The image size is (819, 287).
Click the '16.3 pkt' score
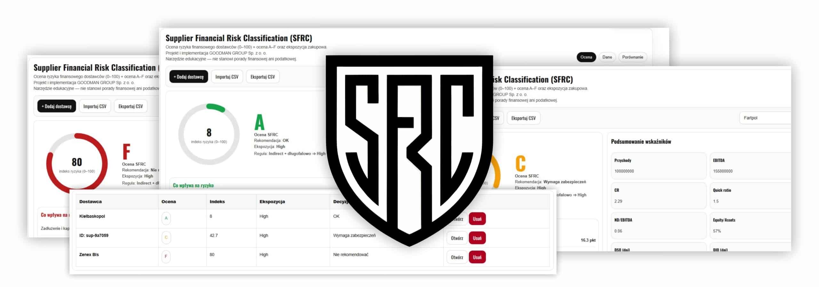tap(588, 240)
